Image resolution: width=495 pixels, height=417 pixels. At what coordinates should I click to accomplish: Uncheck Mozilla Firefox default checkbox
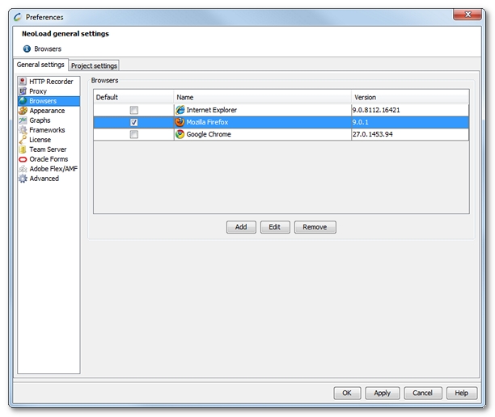(x=133, y=122)
